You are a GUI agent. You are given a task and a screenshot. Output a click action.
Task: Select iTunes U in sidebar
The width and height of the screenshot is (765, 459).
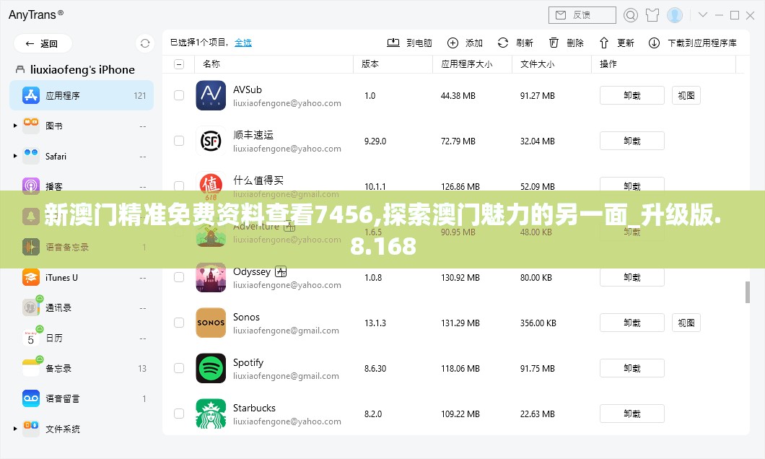tap(82, 278)
